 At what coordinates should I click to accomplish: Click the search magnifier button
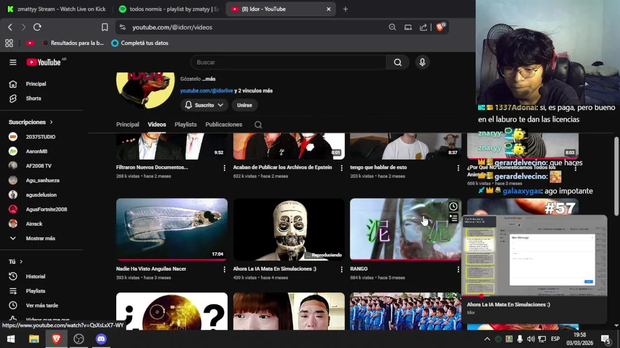point(398,62)
